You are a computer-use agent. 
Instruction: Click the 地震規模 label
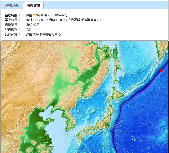pos(12,30)
